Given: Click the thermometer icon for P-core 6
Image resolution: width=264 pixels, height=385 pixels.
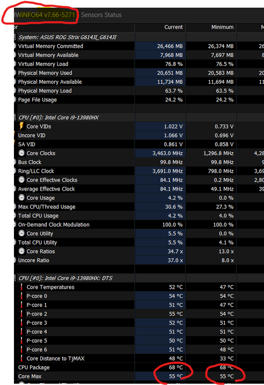Looking at the screenshot, I should coord(21,349).
